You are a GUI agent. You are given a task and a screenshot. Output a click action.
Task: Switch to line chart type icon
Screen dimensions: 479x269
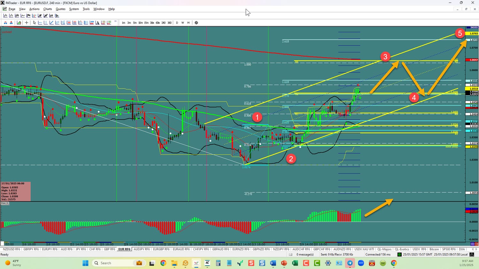tap(23, 16)
